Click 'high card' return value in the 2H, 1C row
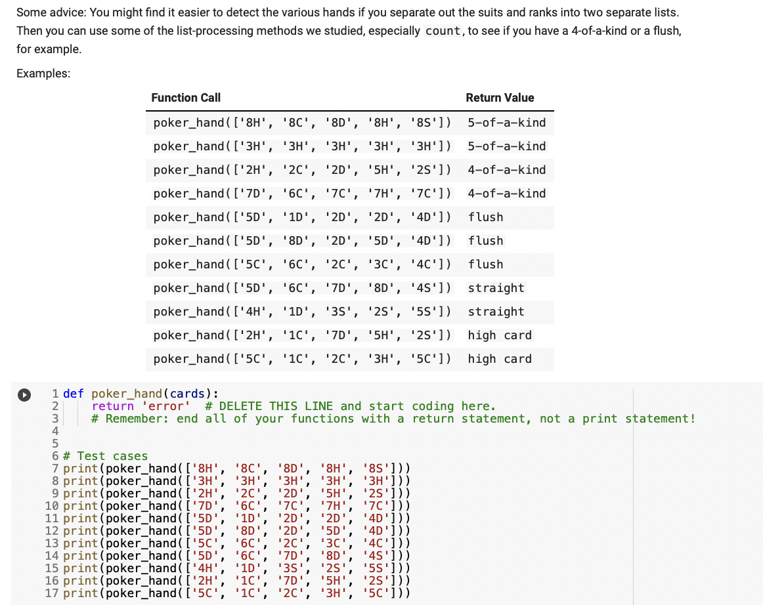763x605 pixels. 500,335
